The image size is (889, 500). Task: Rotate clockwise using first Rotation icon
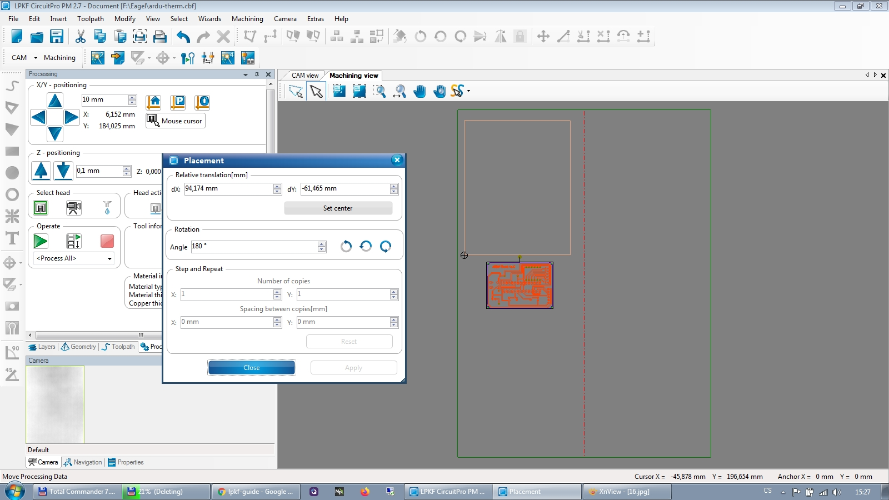click(346, 247)
